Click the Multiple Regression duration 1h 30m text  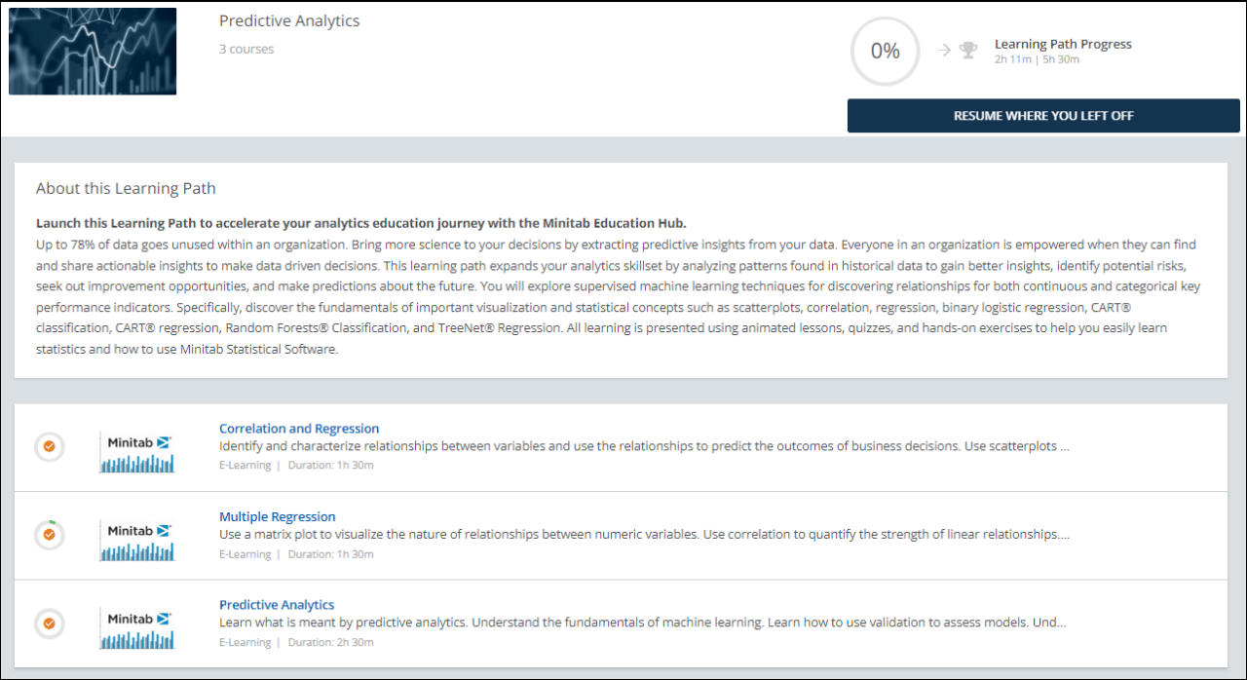pos(330,554)
